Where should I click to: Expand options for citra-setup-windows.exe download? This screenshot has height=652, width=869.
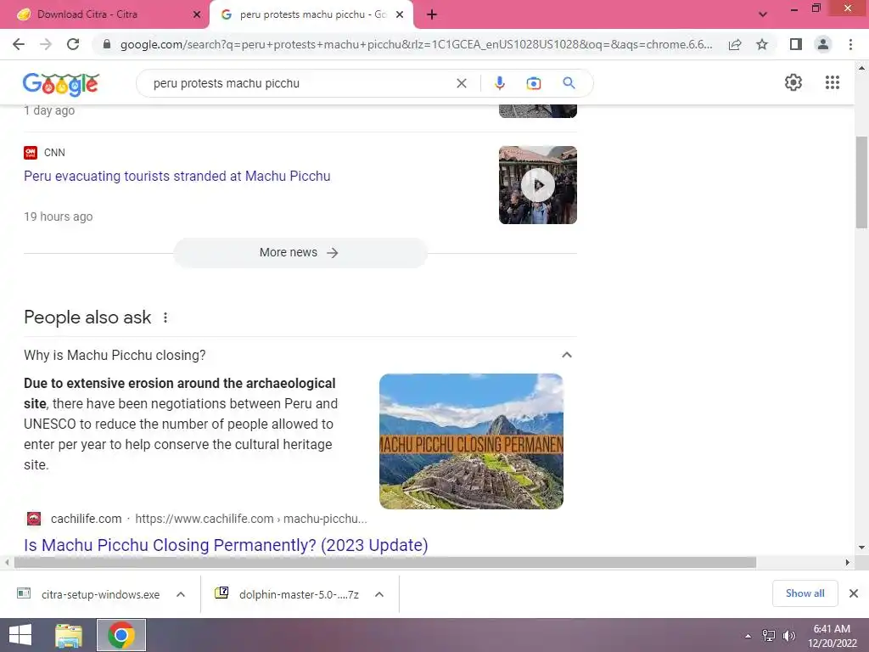coord(181,594)
